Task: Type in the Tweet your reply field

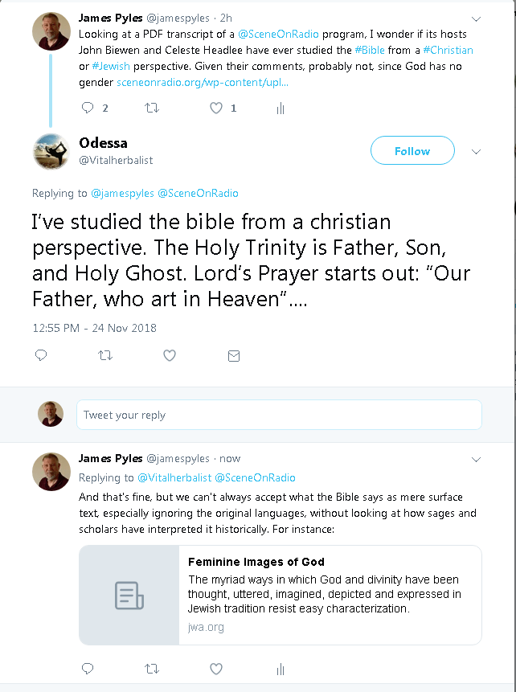Action: 278,415
